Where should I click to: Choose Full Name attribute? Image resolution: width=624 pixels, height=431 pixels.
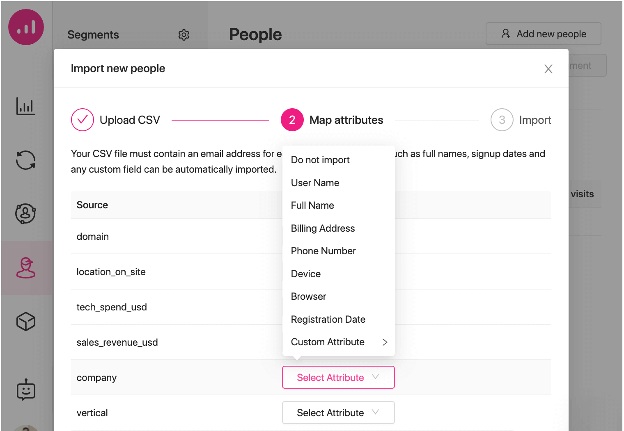coord(339,205)
